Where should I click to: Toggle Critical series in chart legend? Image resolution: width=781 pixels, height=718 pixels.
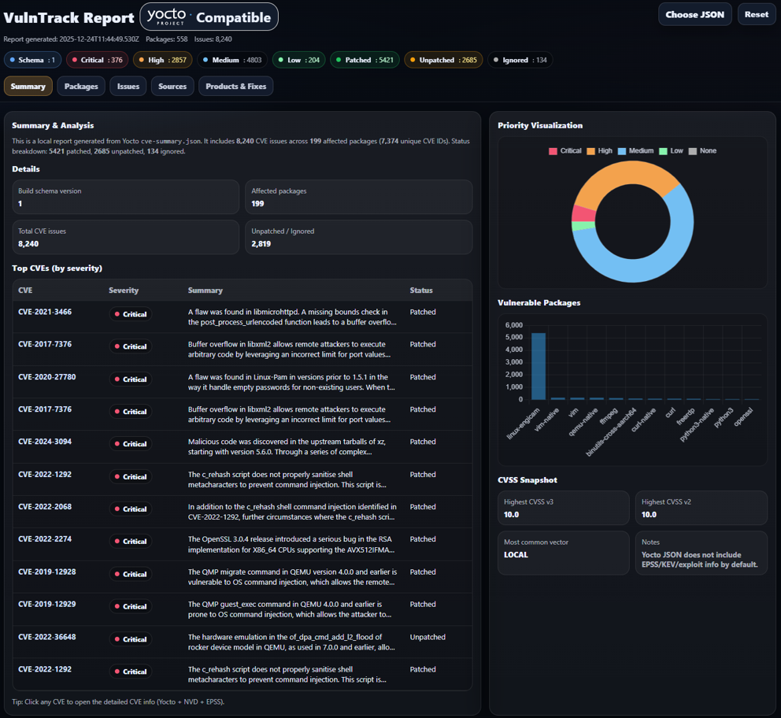tap(564, 151)
